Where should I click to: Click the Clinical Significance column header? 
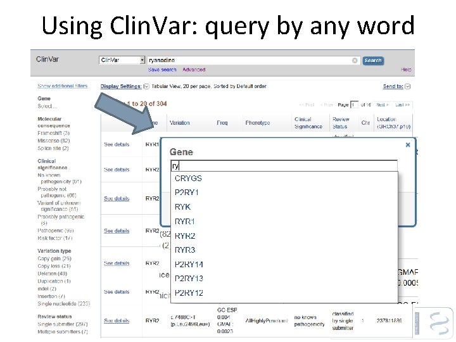[308, 123]
